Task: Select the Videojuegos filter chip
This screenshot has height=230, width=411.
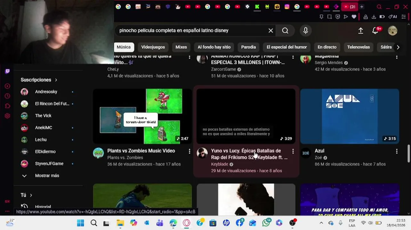Action: pos(153,47)
